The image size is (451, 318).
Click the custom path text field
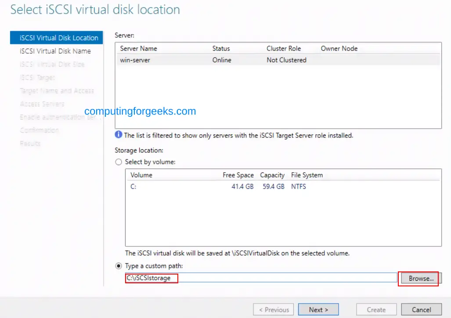coord(261,278)
